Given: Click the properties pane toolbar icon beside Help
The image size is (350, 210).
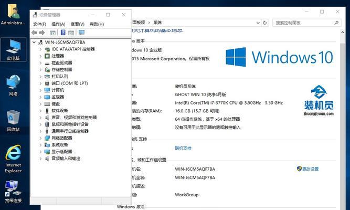Looking at the screenshot, I should [x=71, y=33].
